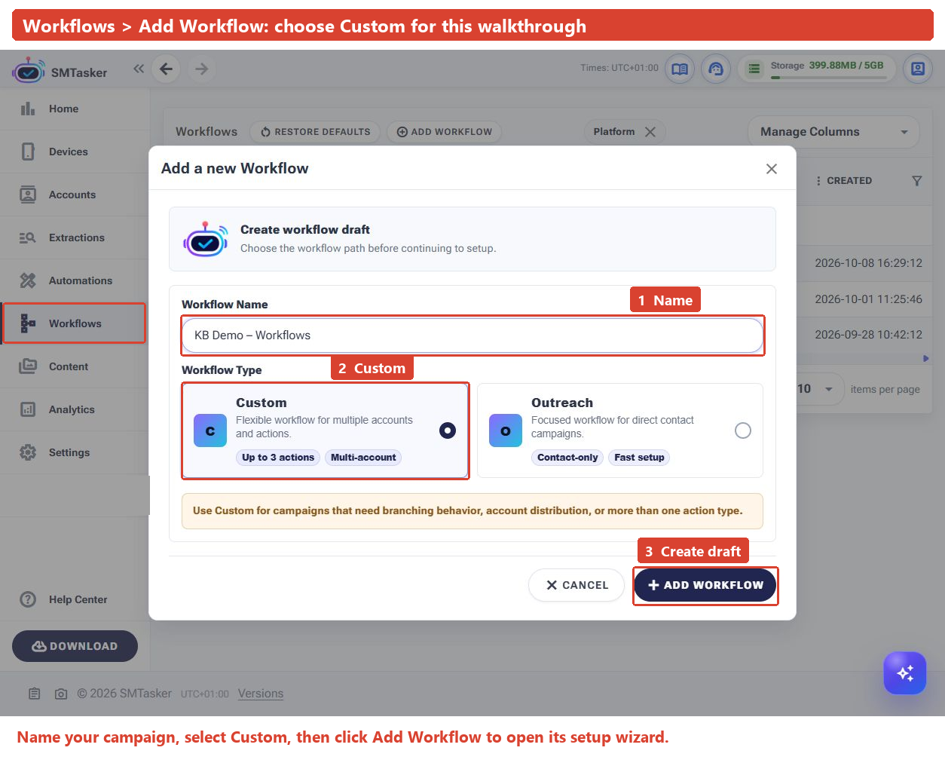
Task: Click the Fast setup tag
Action: [639, 458]
